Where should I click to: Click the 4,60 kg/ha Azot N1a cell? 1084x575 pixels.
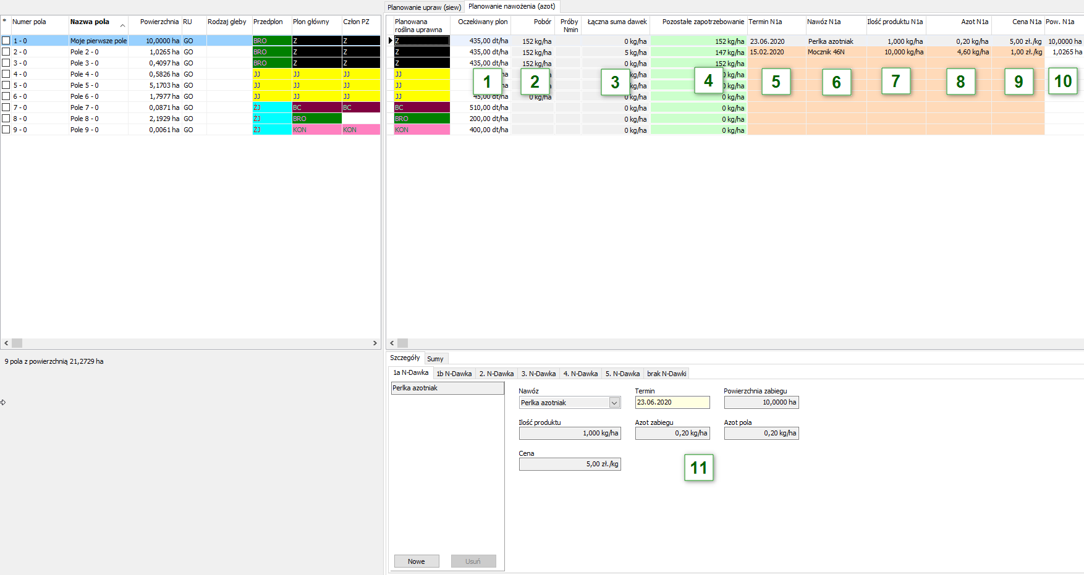coord(959,52)
